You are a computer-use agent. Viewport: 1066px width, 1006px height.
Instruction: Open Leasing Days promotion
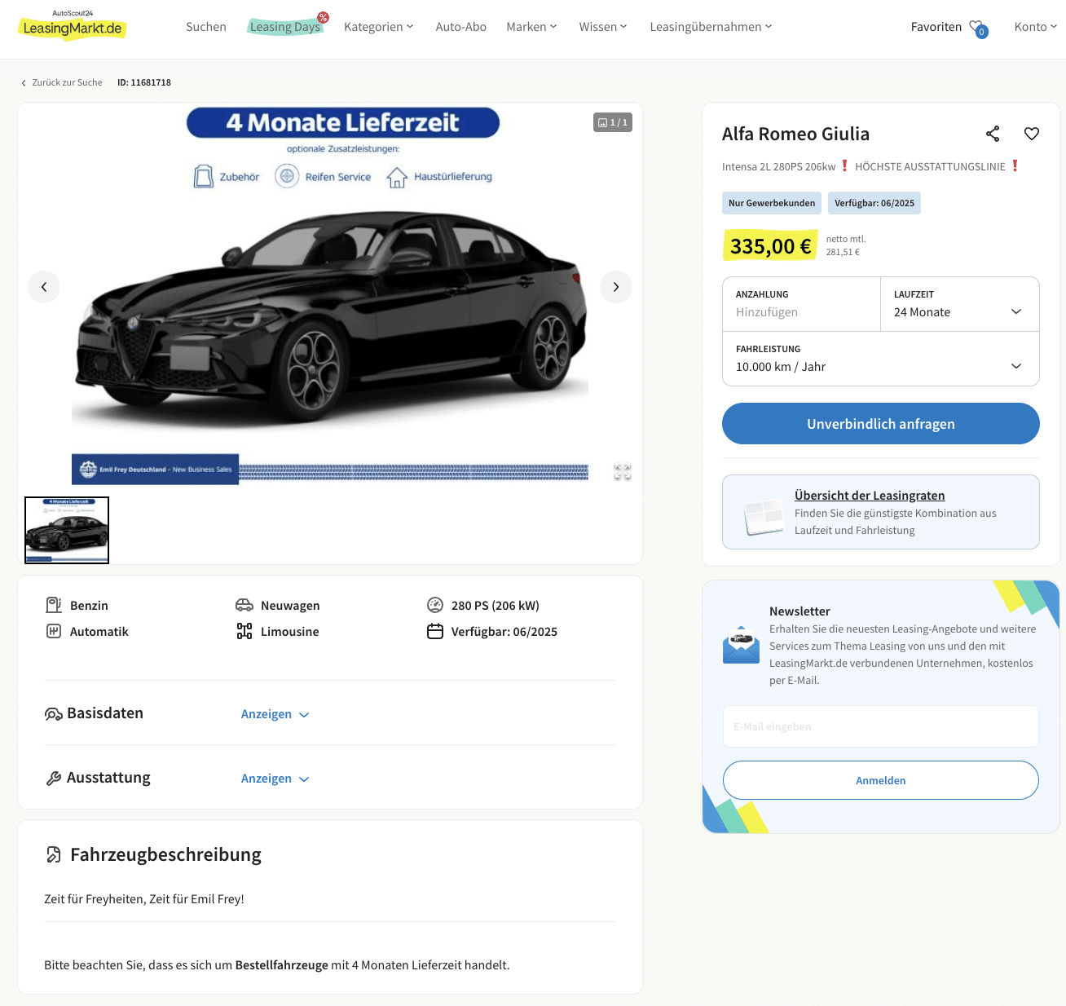pos(286,26)
